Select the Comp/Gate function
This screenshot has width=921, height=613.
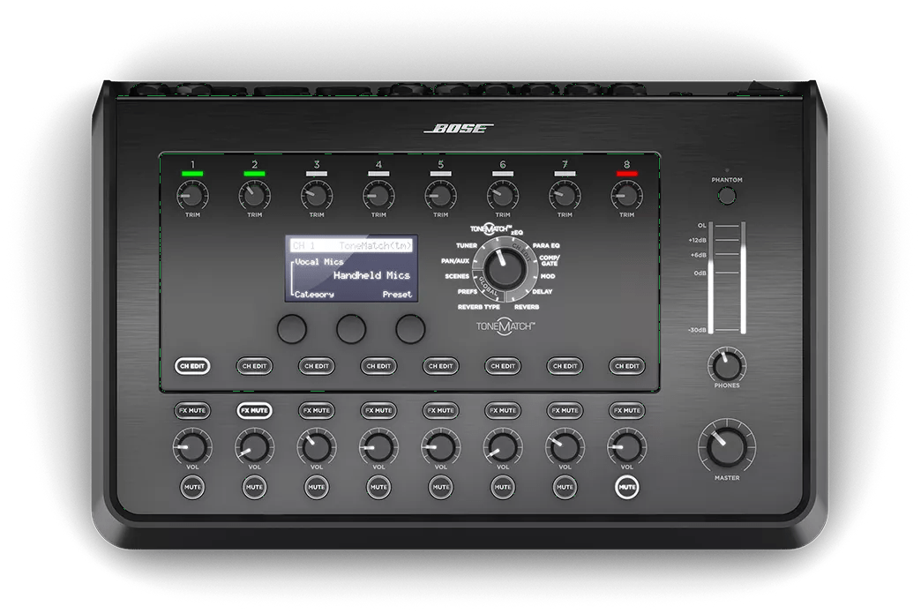(x=550, y=260)
